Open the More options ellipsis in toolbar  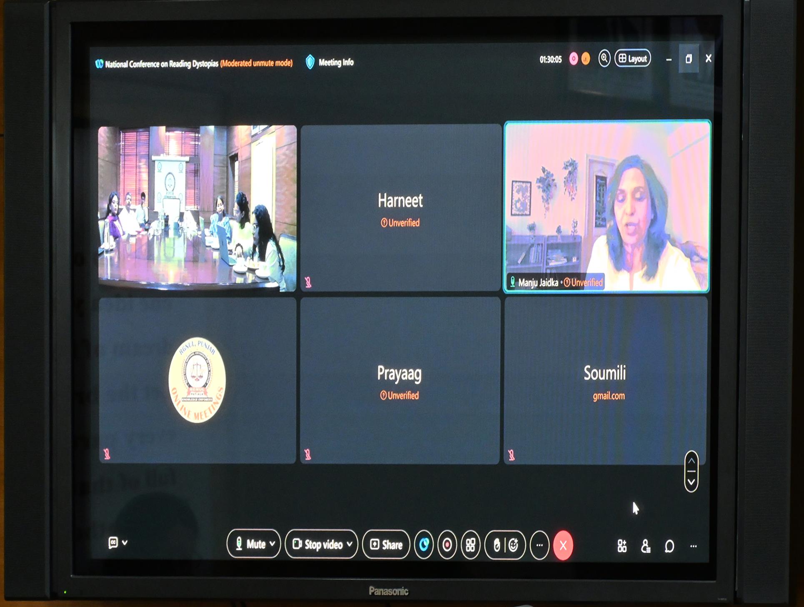click(x=539, y=545)
